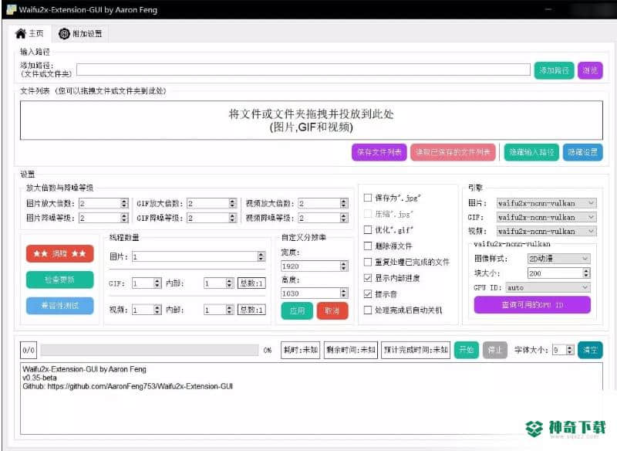
Task: Click 视频 总数:1 label
Action: pyautogui.click(x=251, y=310)
